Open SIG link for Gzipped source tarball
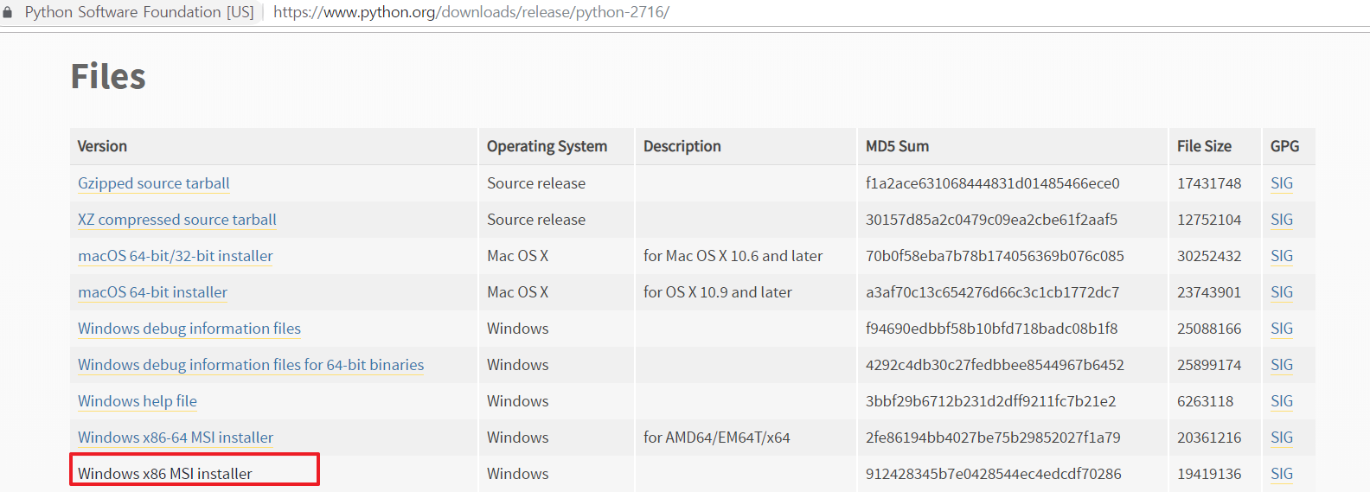Image resolution: width=1370 pixels, height=492 pixels. (1282, 183)
